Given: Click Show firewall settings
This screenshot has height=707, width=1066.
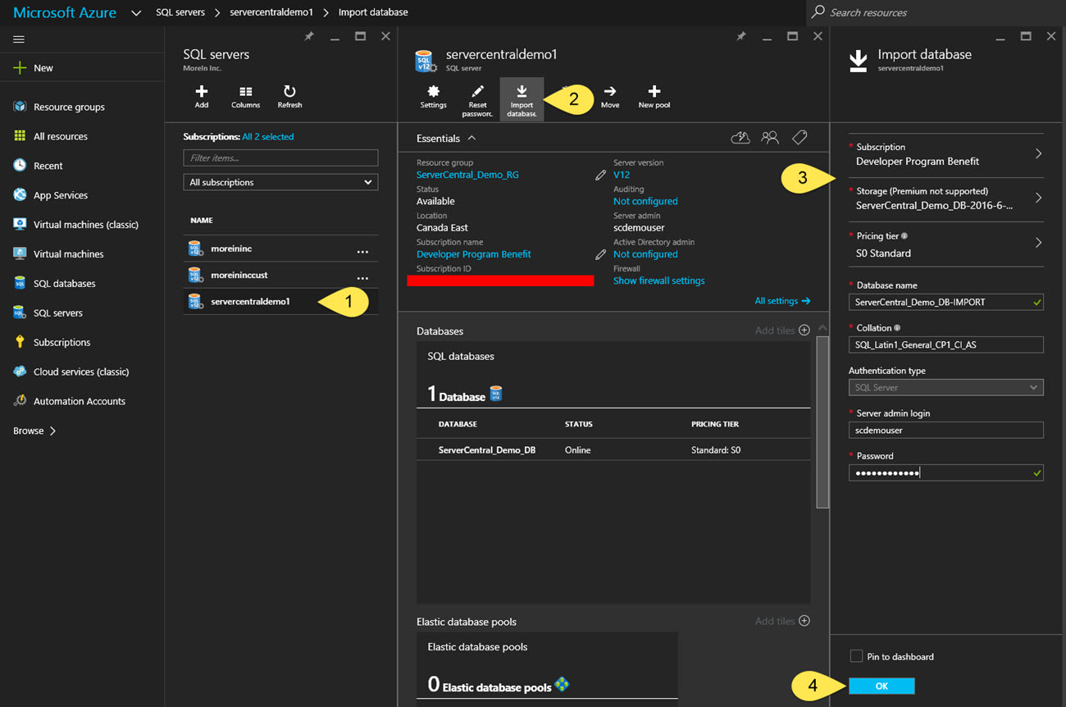Looking at the screenshot, I should 659,281.
